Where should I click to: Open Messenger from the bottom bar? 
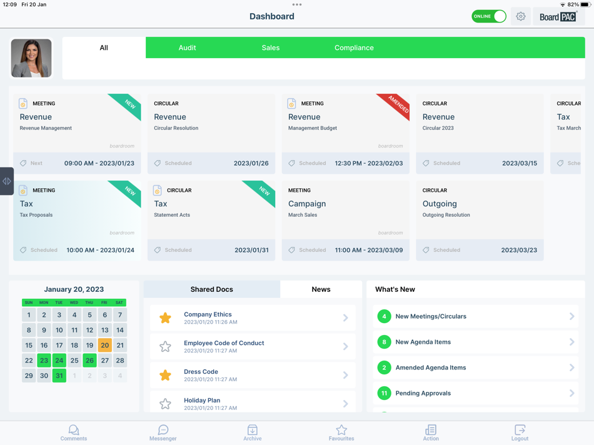tap(163, 432)
